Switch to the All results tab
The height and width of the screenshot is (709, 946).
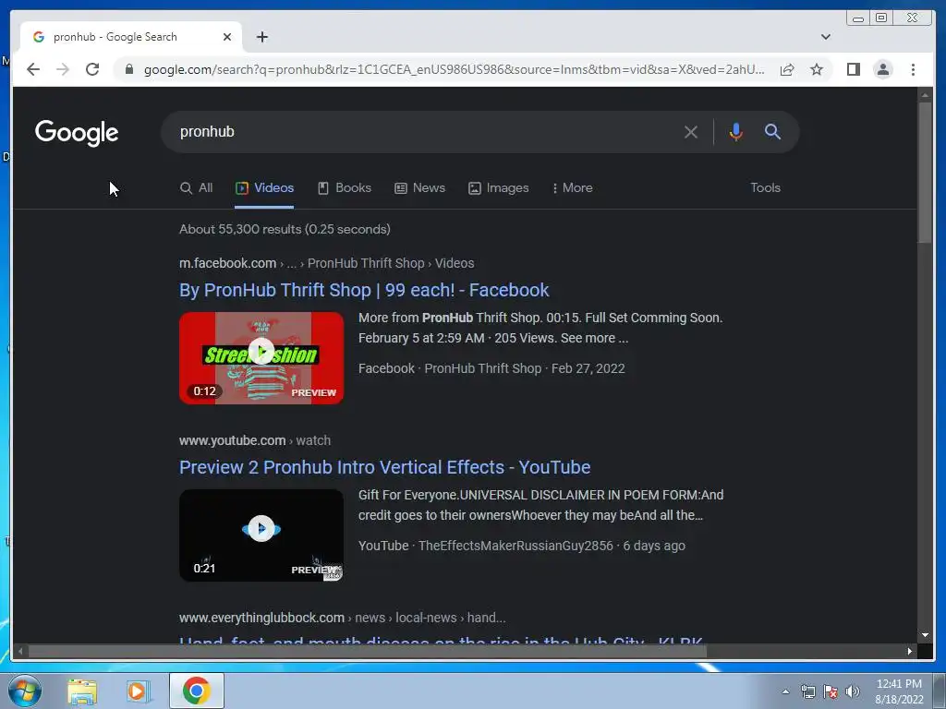pos(196,187)
